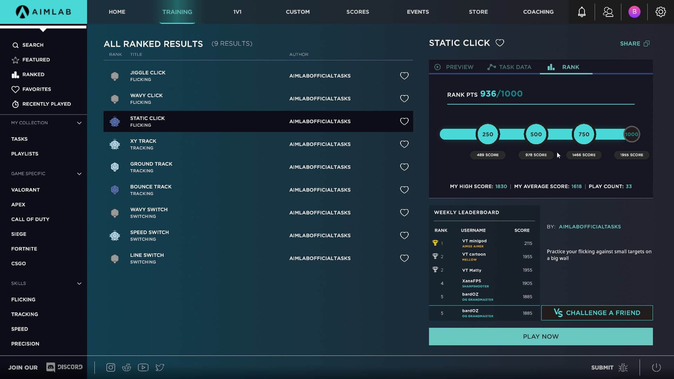This screenshot has height=379, width=674.
Task: Click the 500 milestone on the rank progress bar
Action: 536,134
